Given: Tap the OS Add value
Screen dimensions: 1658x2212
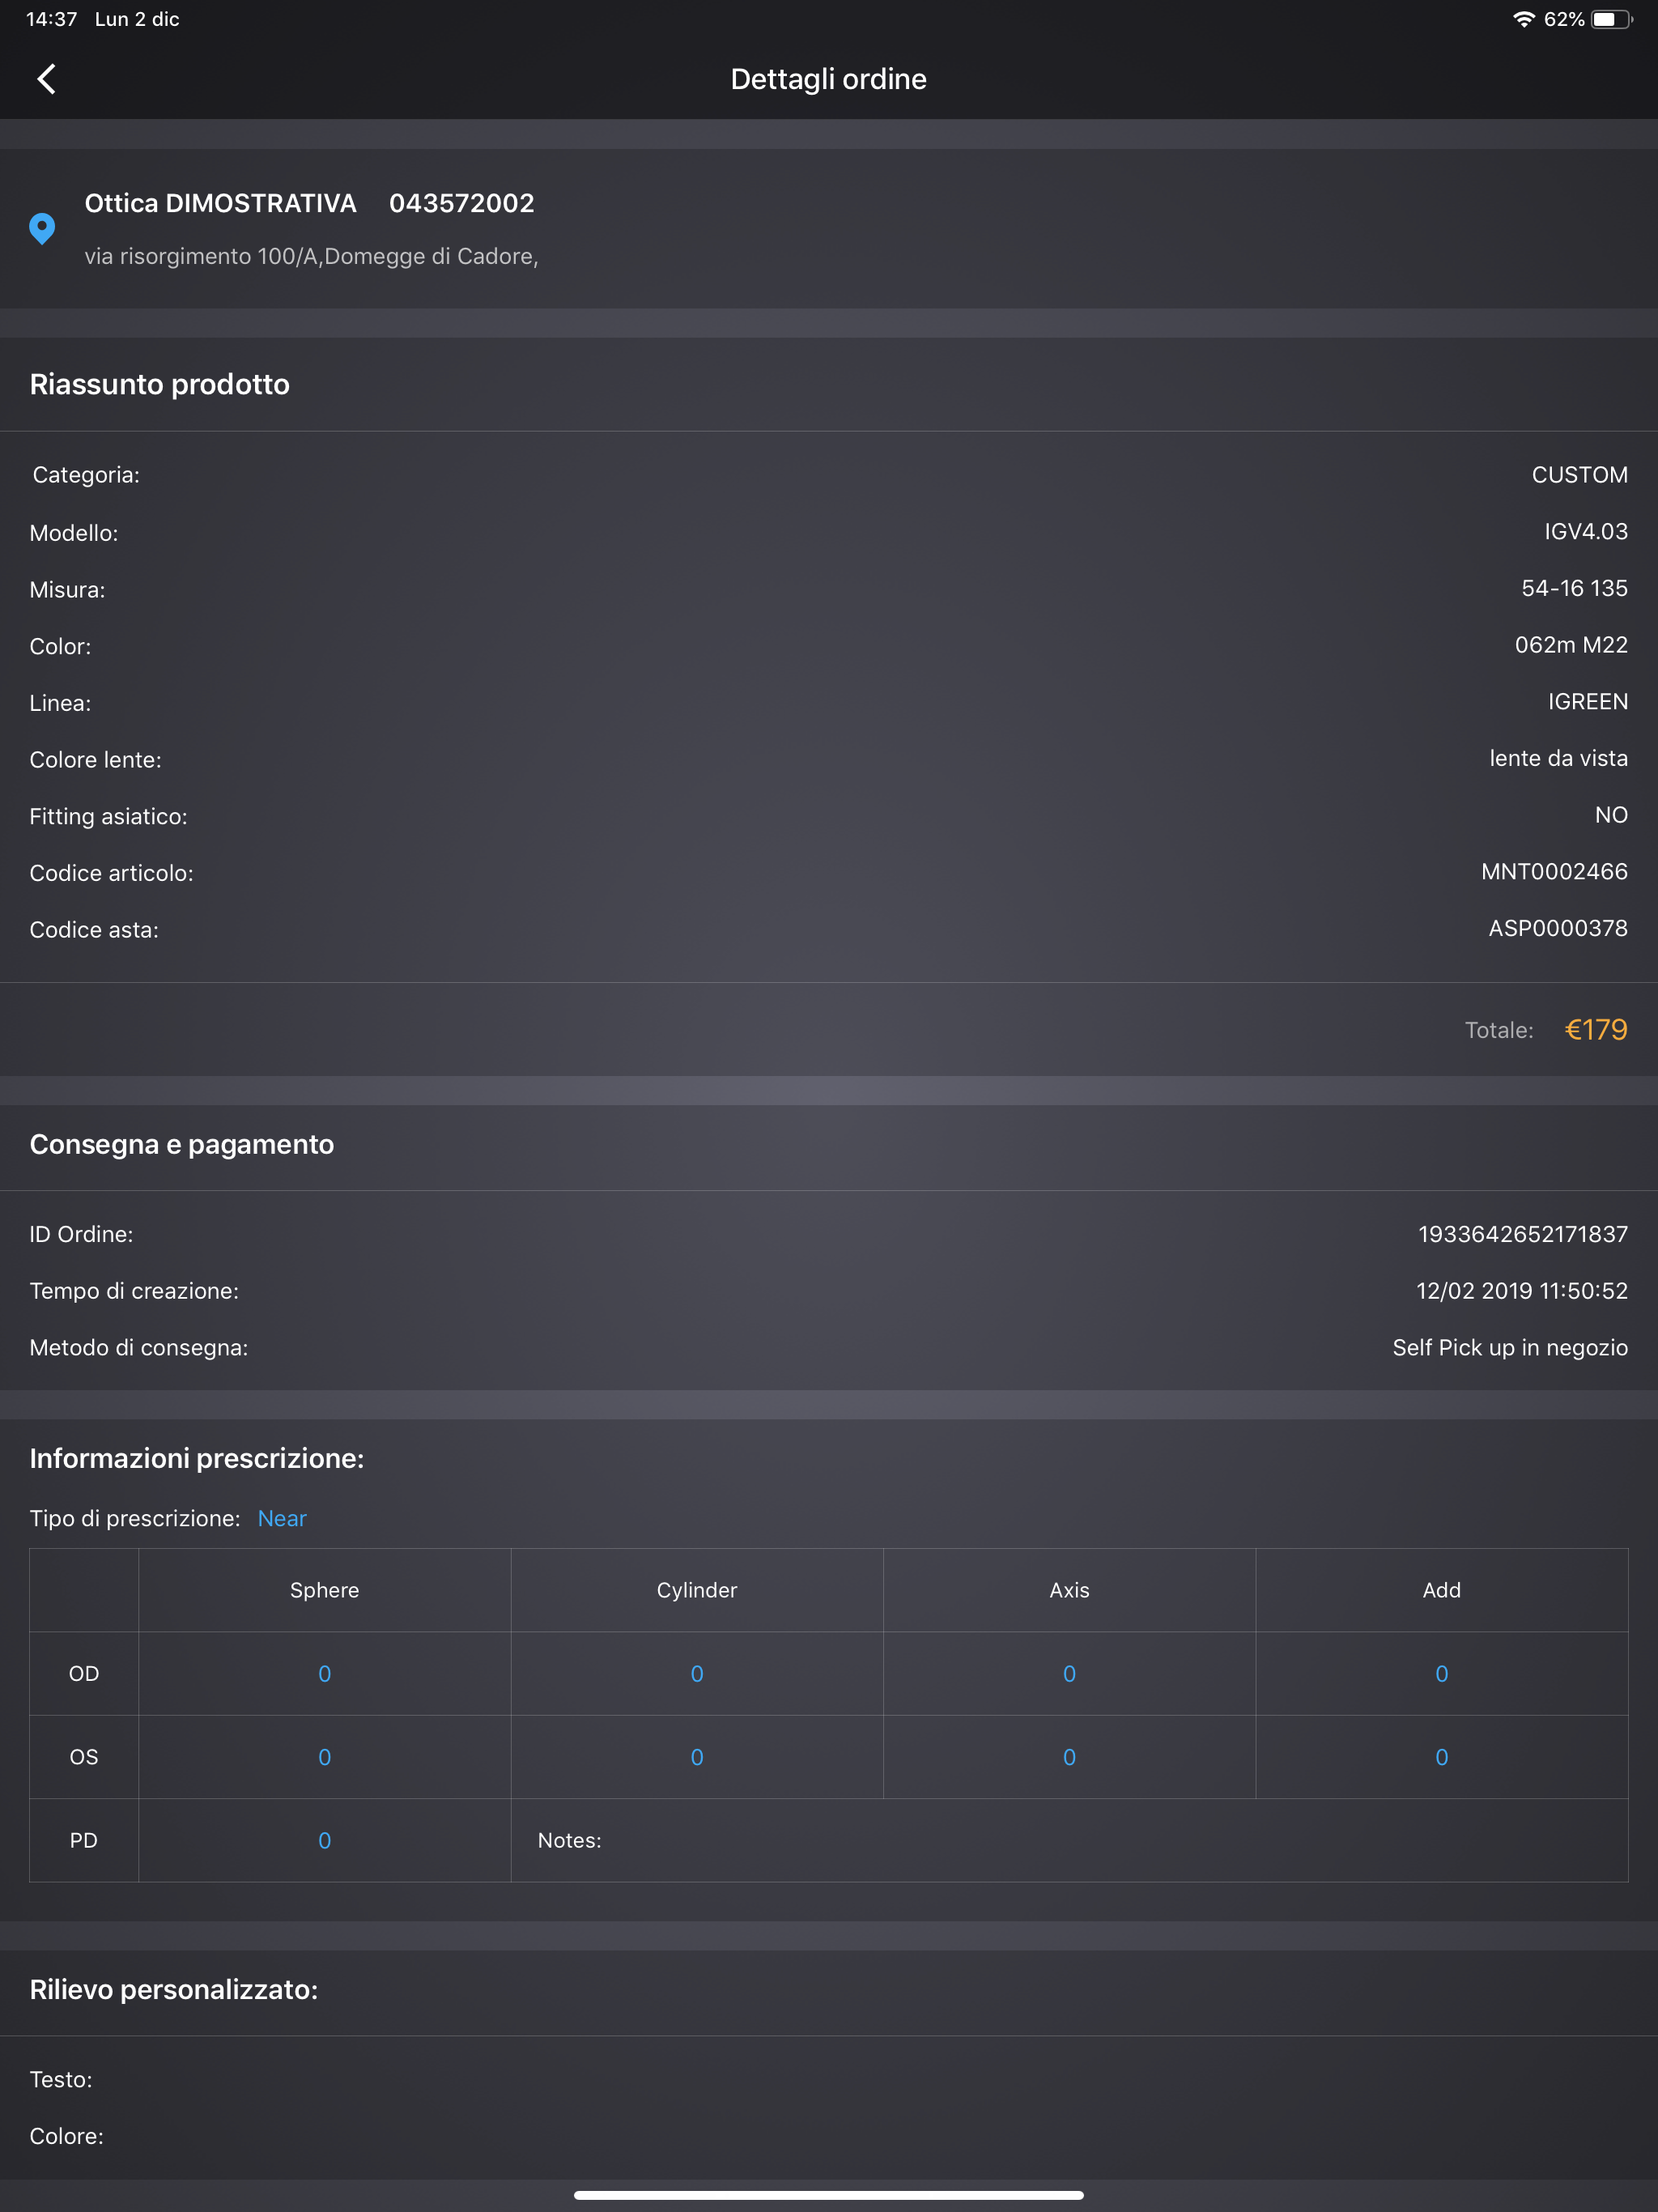Looking at the screenshot, I should coord(1441,1757).
